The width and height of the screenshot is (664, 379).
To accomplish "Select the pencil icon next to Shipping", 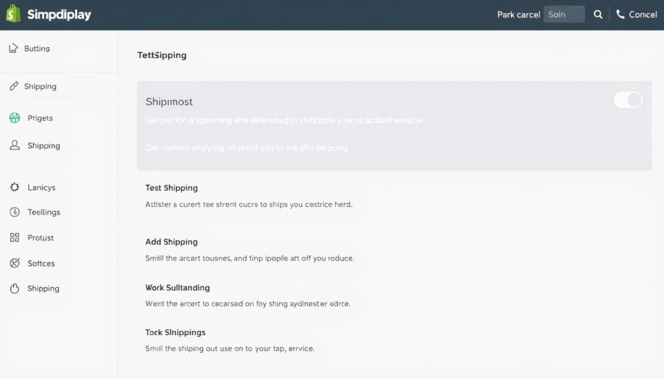I will (14, 86).
